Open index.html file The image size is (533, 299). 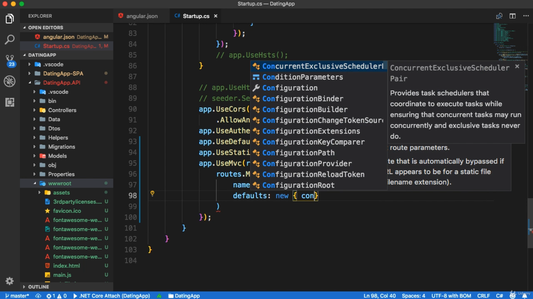coord(67,266)
